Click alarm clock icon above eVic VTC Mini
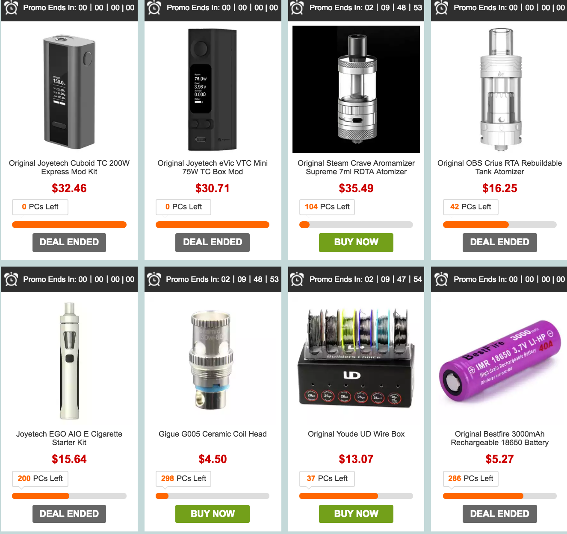Image resolution: width=567 pixels, height=534 pixels. [x=154, y=8]
